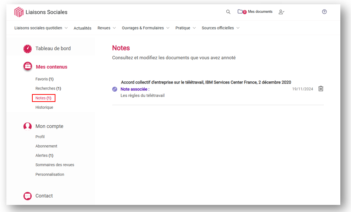Image resolution: width=351 pixels, height=212 pixels.
Task: Open the Sources officielles menu label
Action: click(217, 28)
